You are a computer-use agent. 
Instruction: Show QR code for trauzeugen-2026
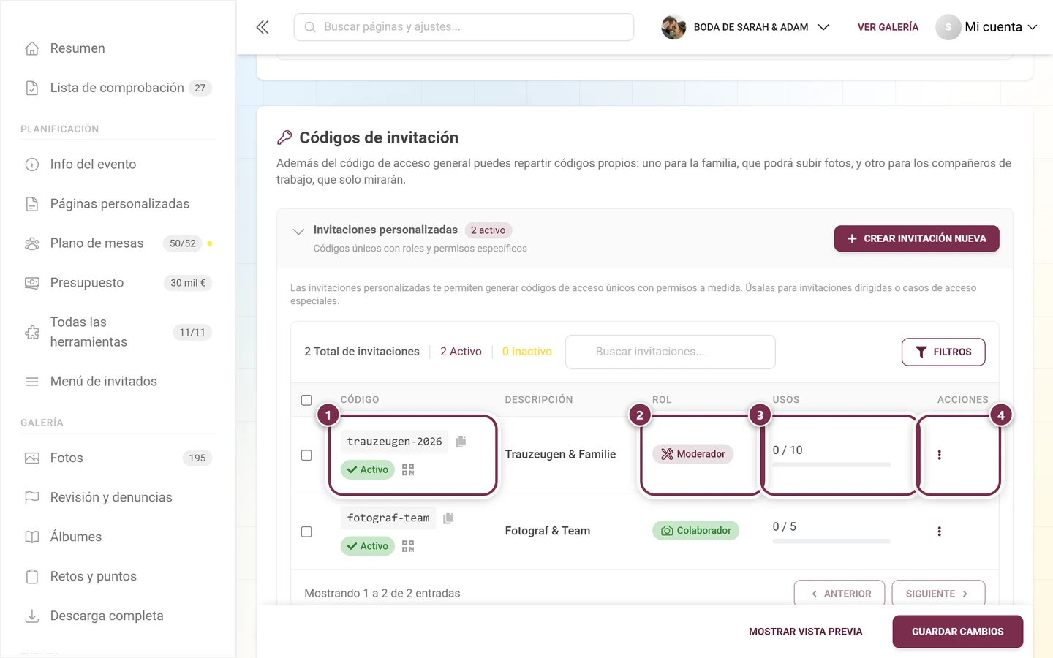pyautogui.click(x=408, y=469)
